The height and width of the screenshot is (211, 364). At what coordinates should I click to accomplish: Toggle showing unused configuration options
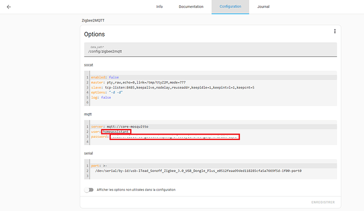point(89,190)
